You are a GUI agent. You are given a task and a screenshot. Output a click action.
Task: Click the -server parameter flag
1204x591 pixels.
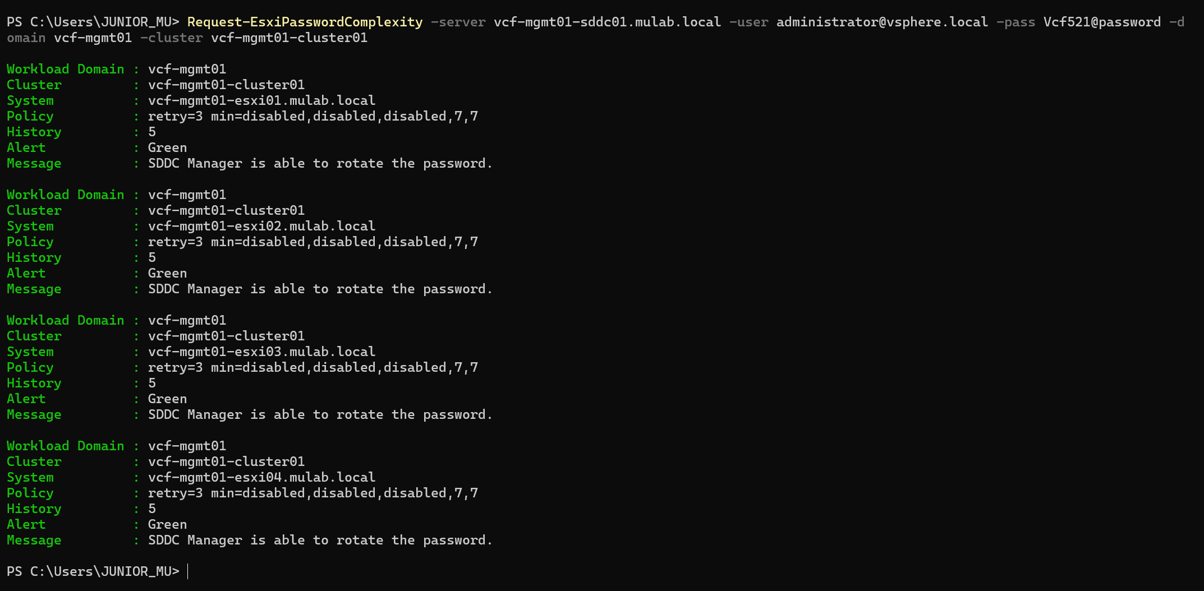click(x=458, y=22)
